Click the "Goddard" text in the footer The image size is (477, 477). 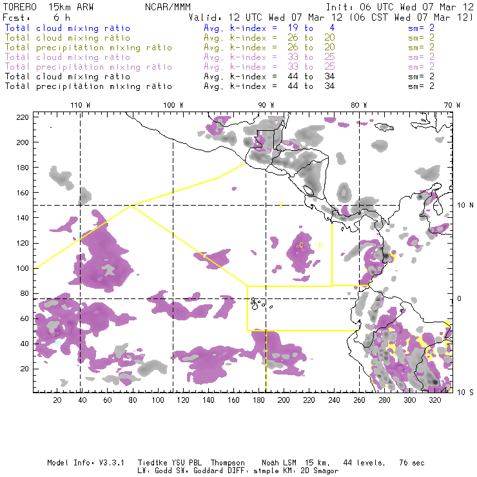(x=208, y=471)
